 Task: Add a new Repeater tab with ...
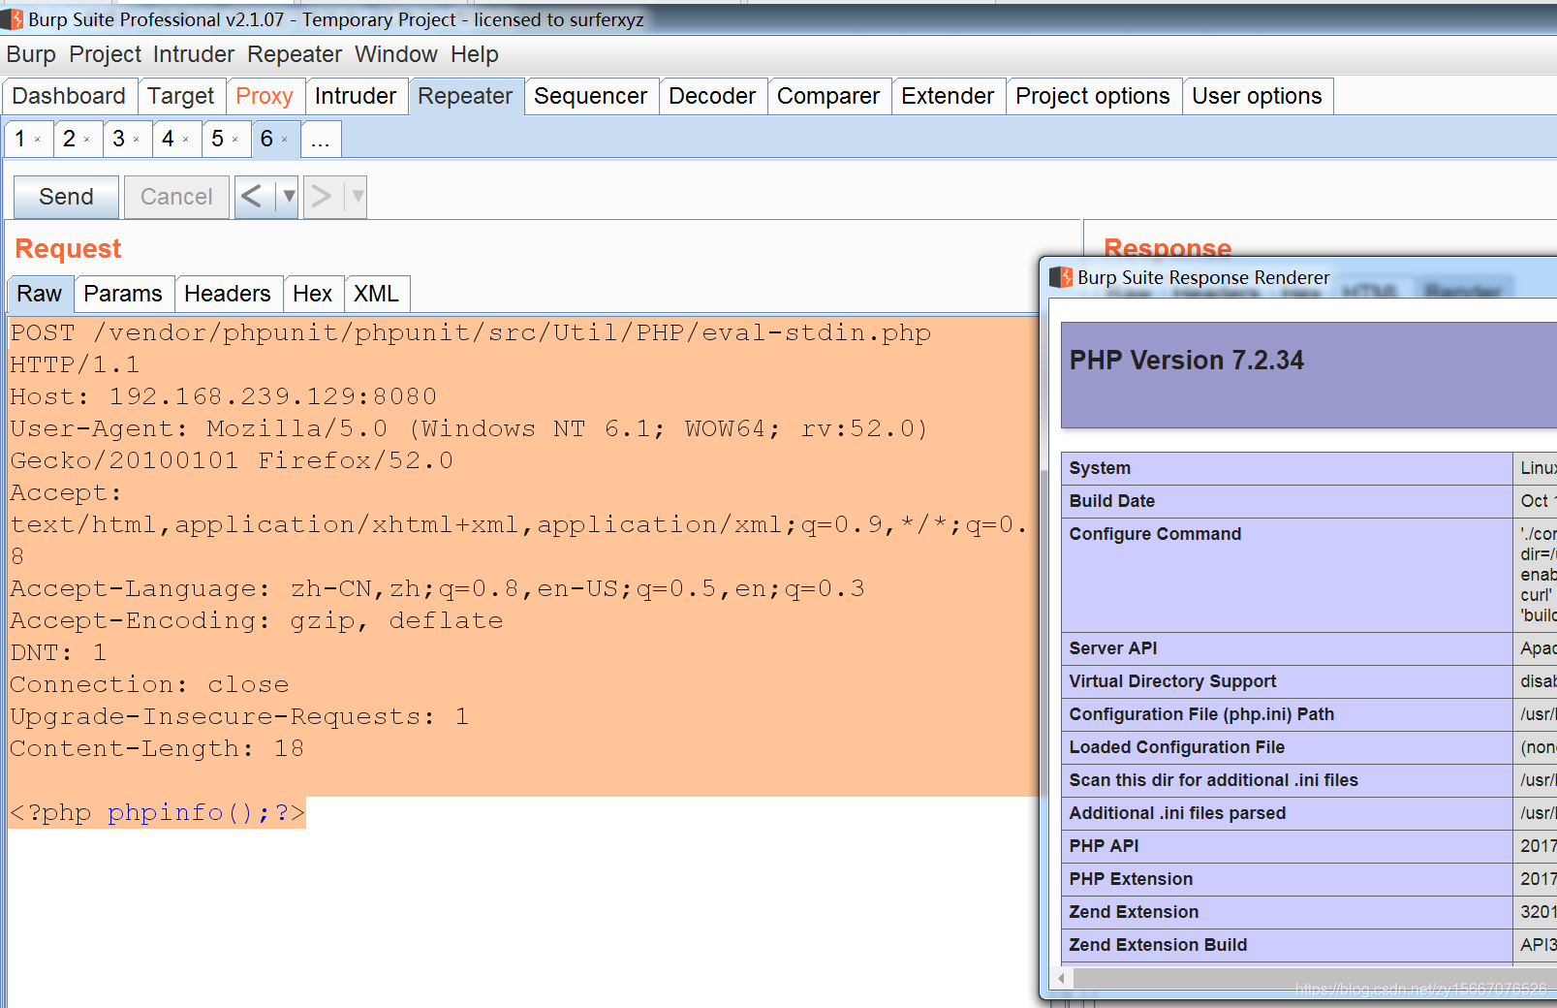[x=321, y=139]
